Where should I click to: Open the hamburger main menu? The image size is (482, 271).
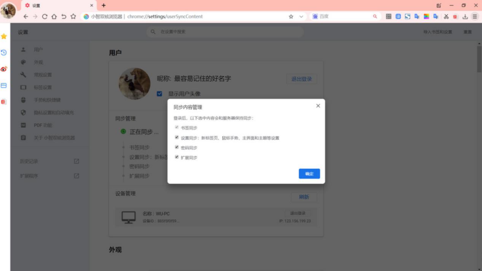pos(475,17)
